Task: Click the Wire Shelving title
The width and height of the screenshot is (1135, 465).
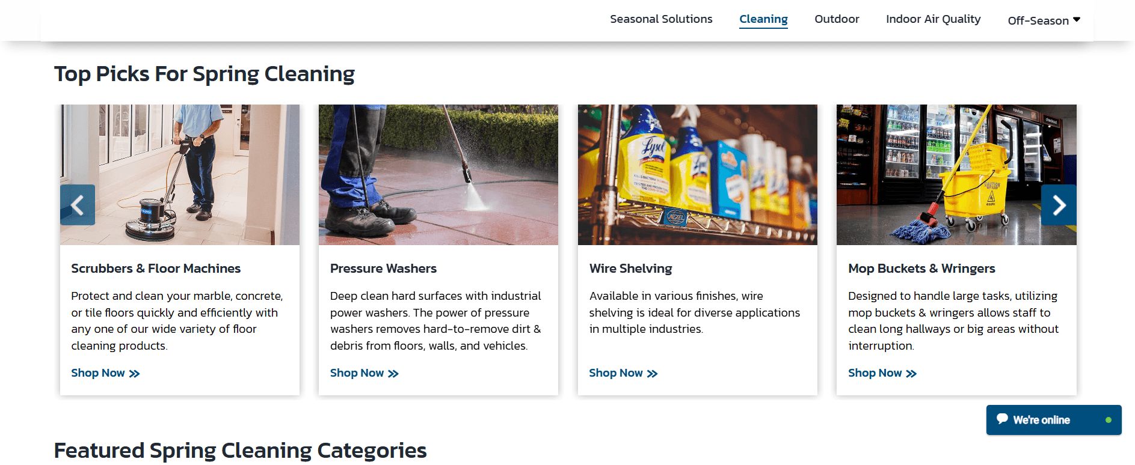Action: [630, 269]
